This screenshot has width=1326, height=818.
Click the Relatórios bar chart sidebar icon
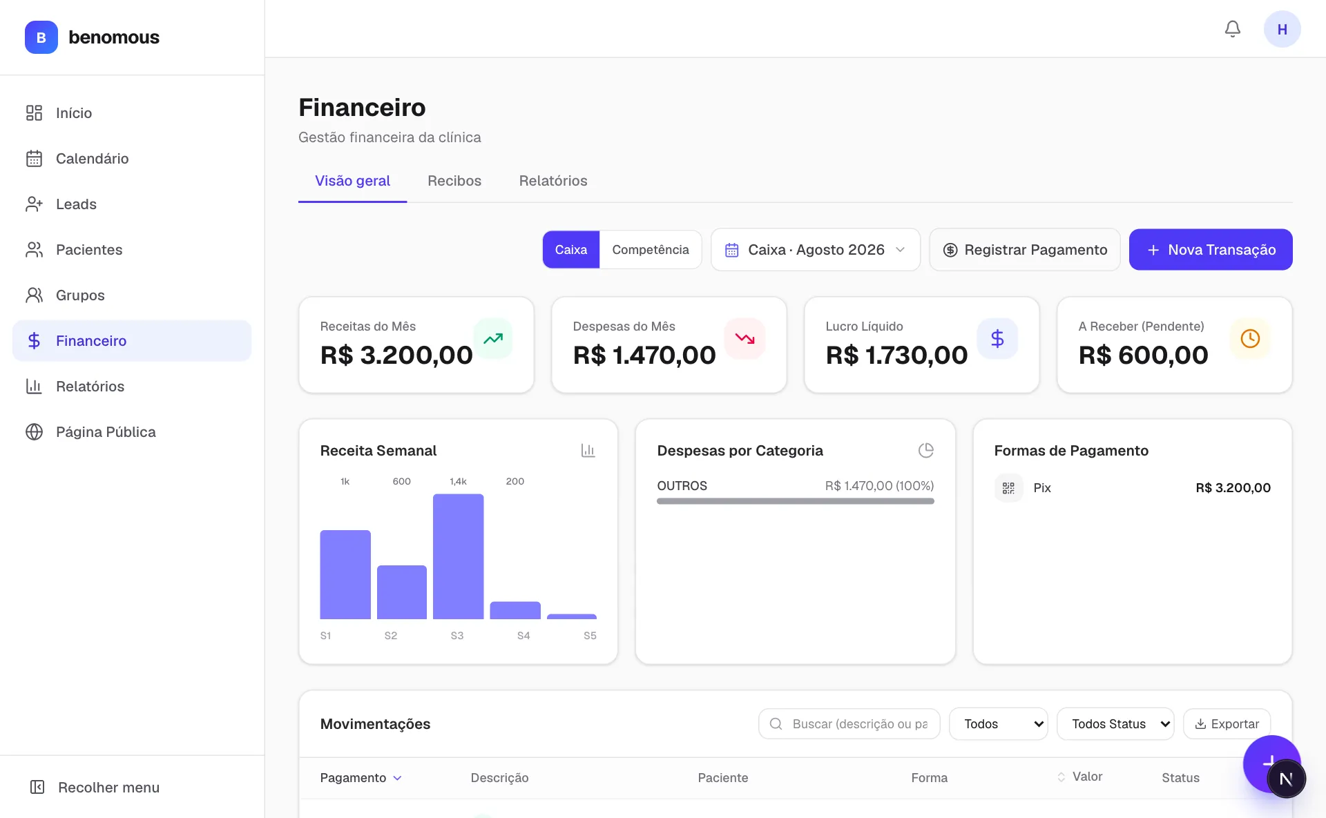pyautogui.click(x=34, y=386)
